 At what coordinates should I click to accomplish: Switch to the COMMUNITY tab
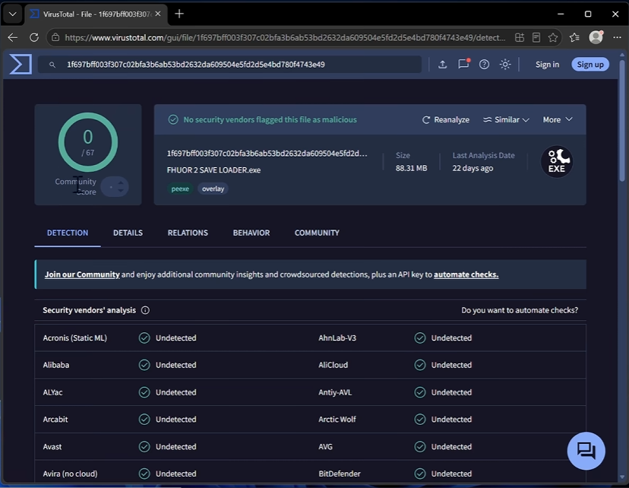[317, 233]
